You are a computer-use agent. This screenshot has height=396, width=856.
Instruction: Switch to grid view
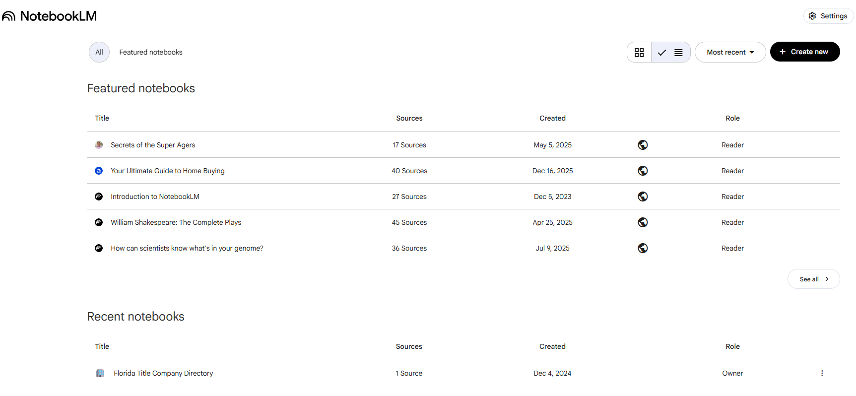coord(639,52)
